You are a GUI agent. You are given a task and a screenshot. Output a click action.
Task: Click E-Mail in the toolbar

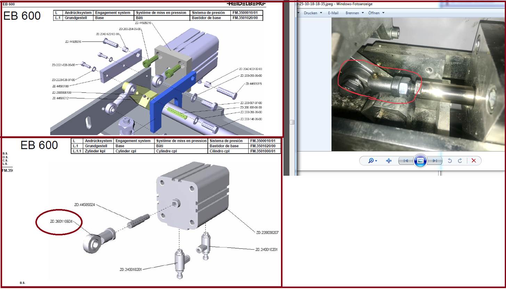pyautogui.click(x=333, y=13)
